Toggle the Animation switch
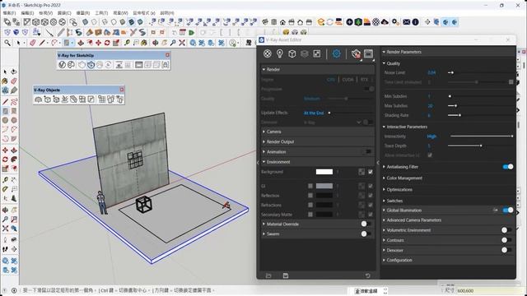Screen dimensions: 527x296 (x=368, y=151)
